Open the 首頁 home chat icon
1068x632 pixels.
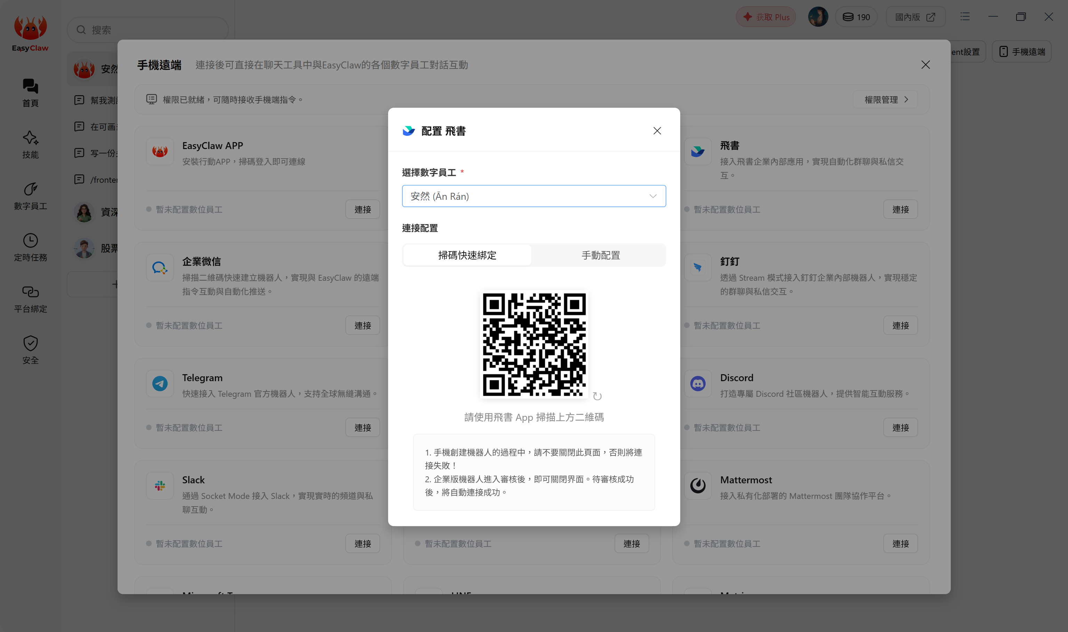pyautogui.click(x=30, y=87)
